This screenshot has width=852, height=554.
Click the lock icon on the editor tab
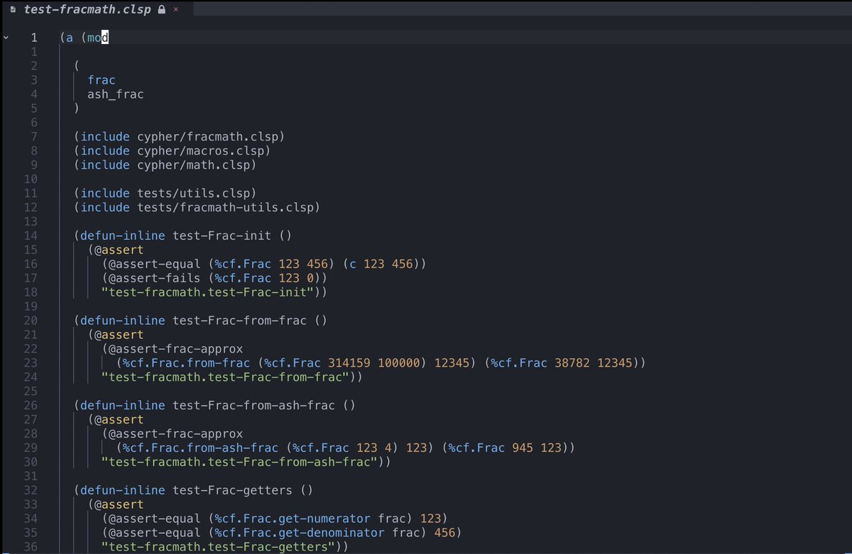click(x=161, y=11)
